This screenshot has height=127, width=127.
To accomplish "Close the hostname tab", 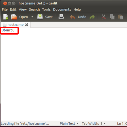I will click(27, 25).
